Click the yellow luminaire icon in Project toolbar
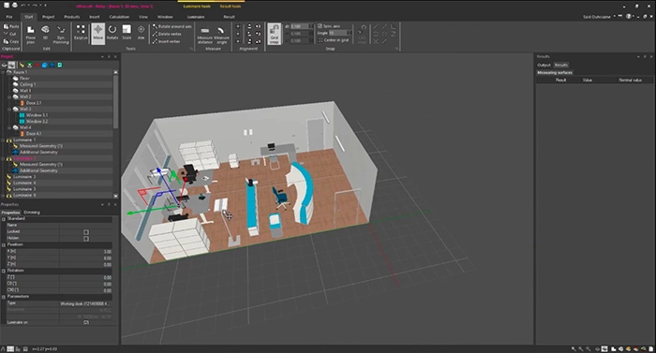Viewport: 656px width, 353px height. click(22, 66)
